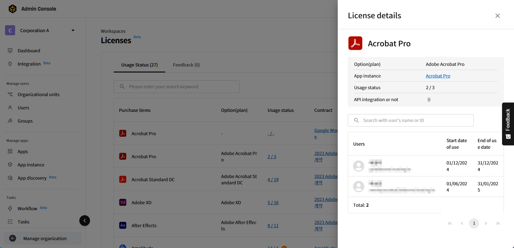Viewport: 514px width, 248px height.
Task: Click the Acrobat Standard DC app icon
Action: pyautogui.click(x=123, y=179)
